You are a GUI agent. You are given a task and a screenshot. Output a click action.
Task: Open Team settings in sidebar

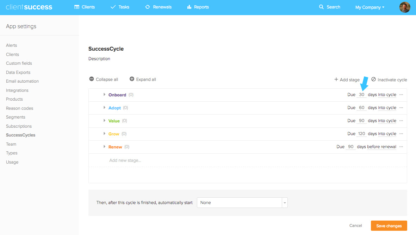click(x=11, y=144)
